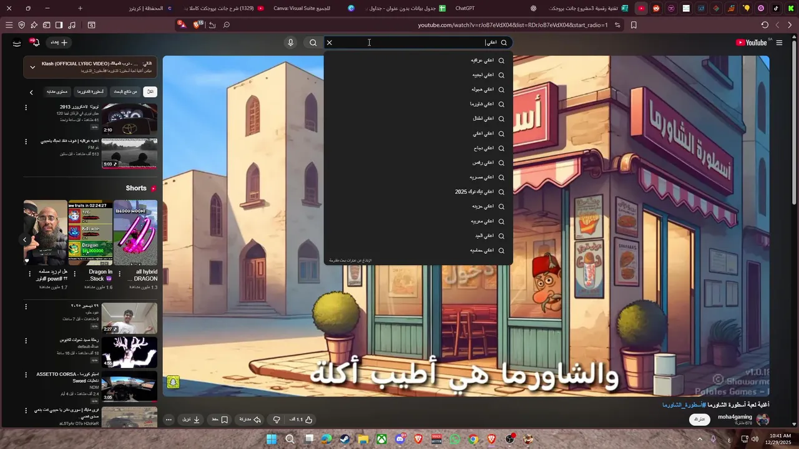Open the Toyota Land Cruiser 2013 video thumbnail
The height and width of the screenshot is (449, 799).
click(129, 118)
